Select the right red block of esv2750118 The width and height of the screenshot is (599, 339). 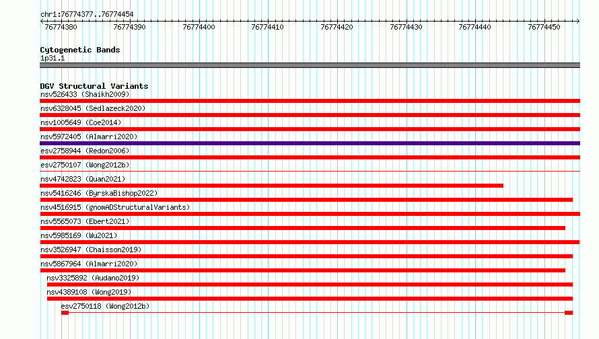[x=569, y=313]
